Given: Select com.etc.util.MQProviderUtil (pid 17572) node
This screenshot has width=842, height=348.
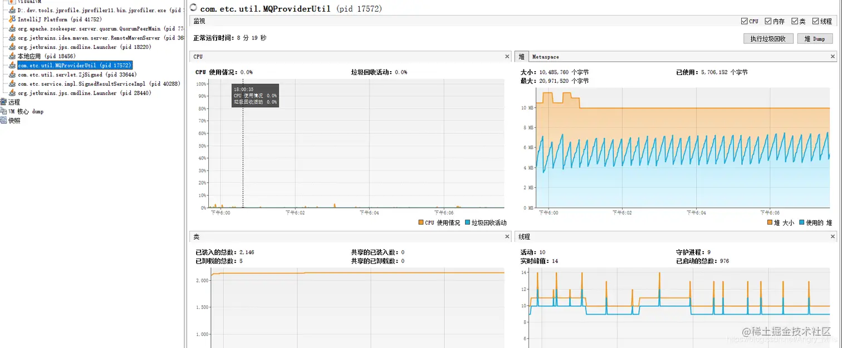Looking at the screenshot, I should click(75, 65).
